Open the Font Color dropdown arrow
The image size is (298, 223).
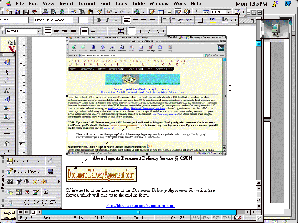[231, 20]
